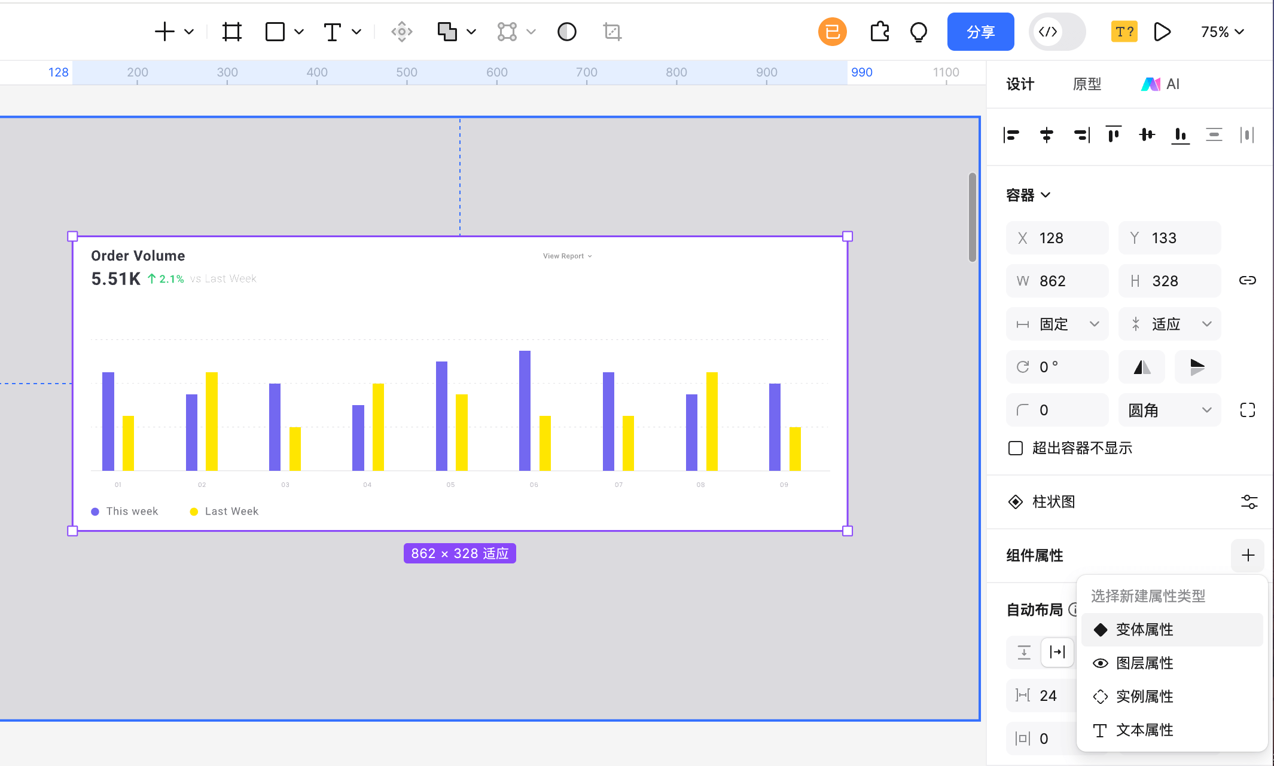1274x766 pixels.
Task: Add component property with plus button
Action: pos(1248,556)
